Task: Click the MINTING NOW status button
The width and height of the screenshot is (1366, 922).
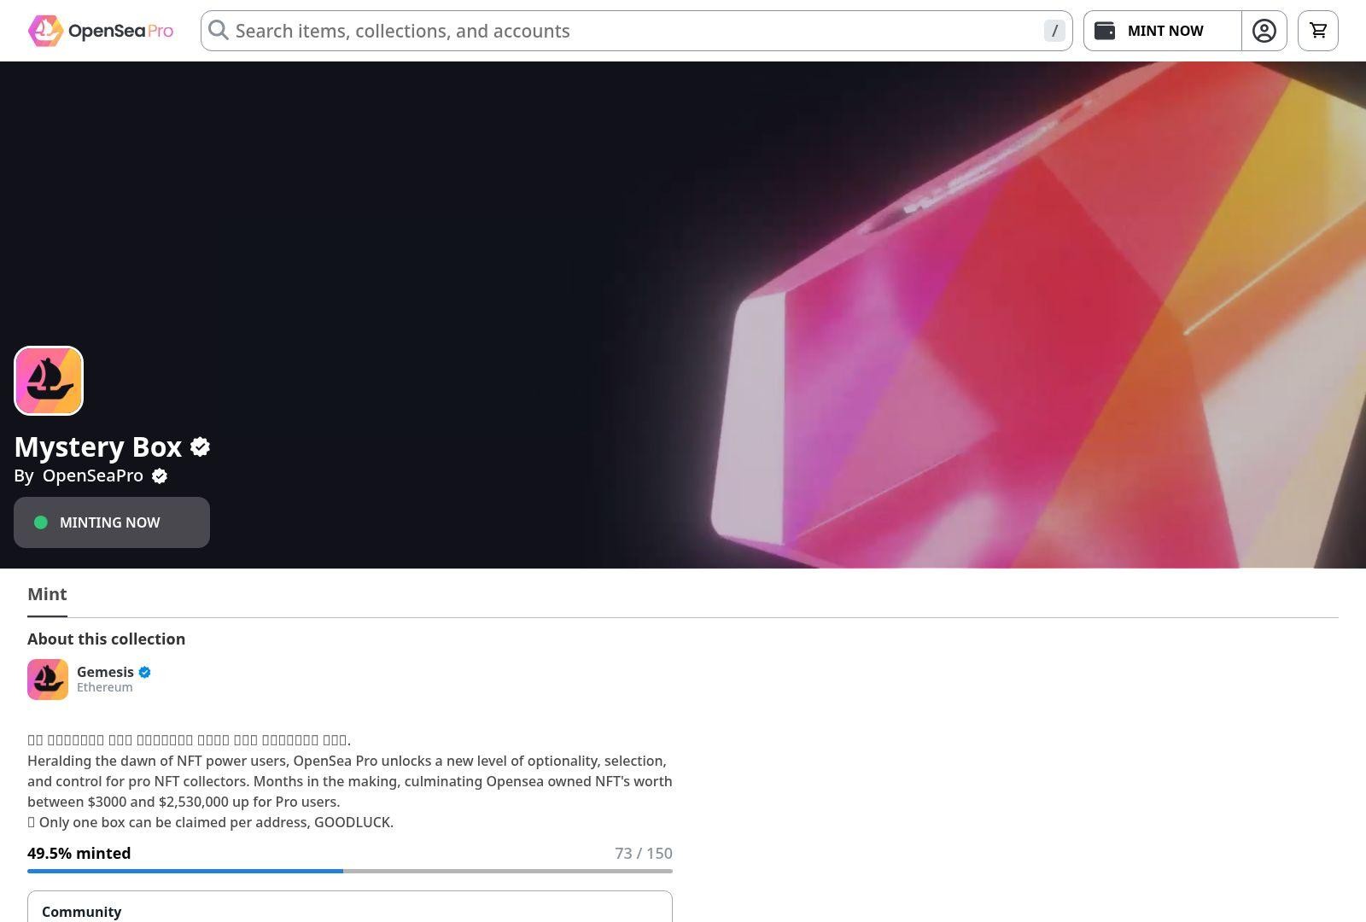Action: 112,522
